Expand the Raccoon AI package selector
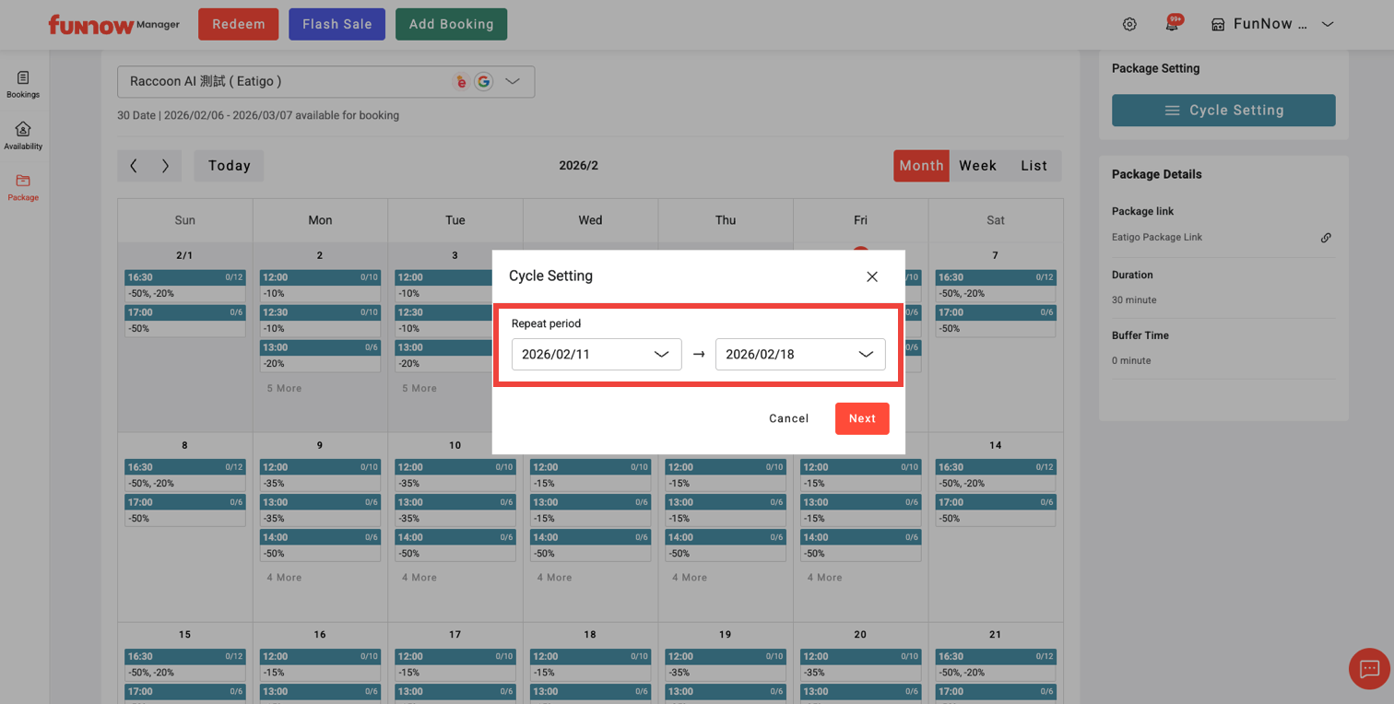 [512, 82]
